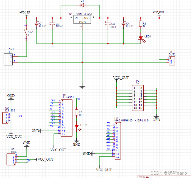Click the VCC_OUT label at top right

159,12
